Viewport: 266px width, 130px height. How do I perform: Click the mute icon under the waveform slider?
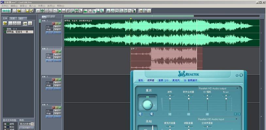tap(170, 114)
